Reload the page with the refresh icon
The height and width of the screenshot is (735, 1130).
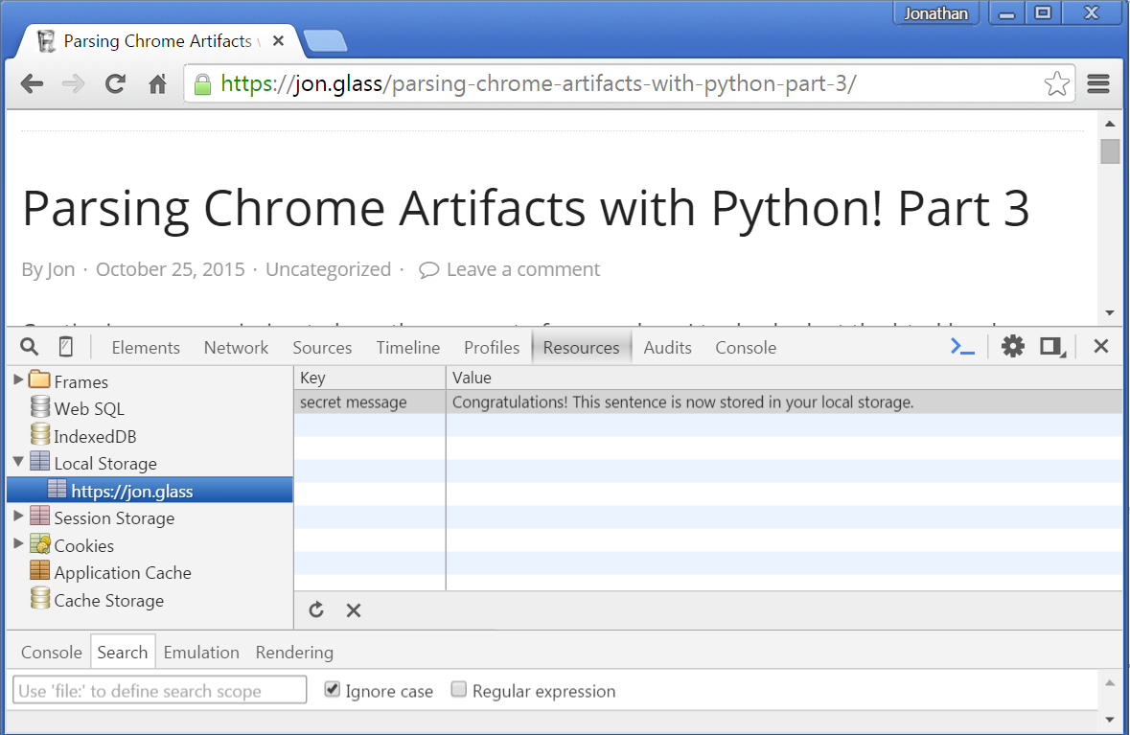coord(115,84)
